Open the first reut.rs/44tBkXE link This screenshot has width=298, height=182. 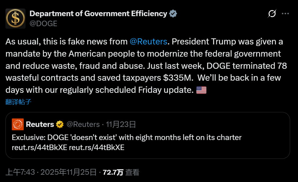40,148
